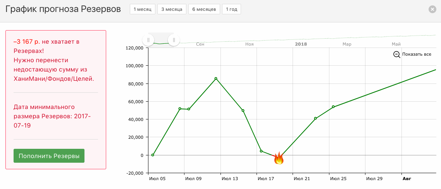Close the reserves forecast dialog
The image size is (441, 189).
pos(432,9)
